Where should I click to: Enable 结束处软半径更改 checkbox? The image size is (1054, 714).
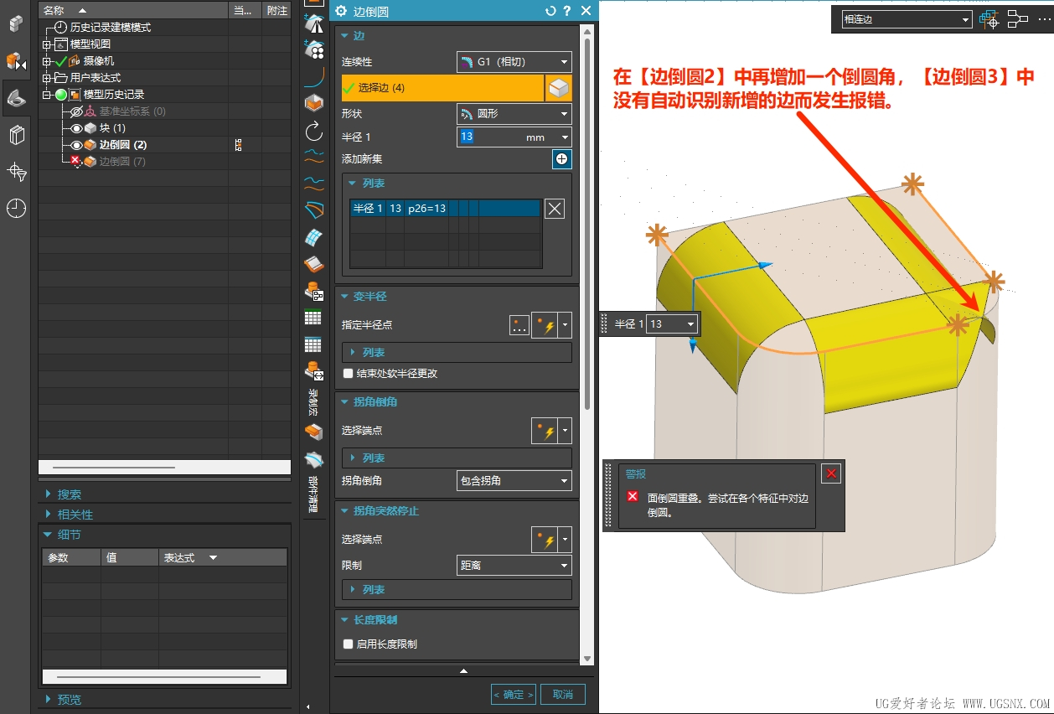349,374
